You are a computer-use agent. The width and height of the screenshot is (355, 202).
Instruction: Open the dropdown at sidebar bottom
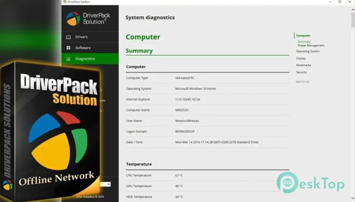pos(105,184)
